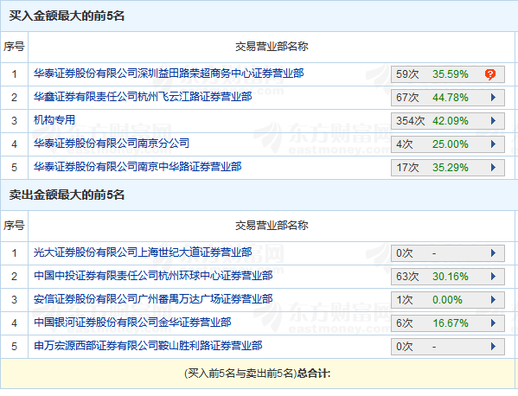The height and width of the screenshot is (396, 518).
Task: Expand the arrow for 申万宏源西部证券 0次 row
Action: tap(493, 347)
